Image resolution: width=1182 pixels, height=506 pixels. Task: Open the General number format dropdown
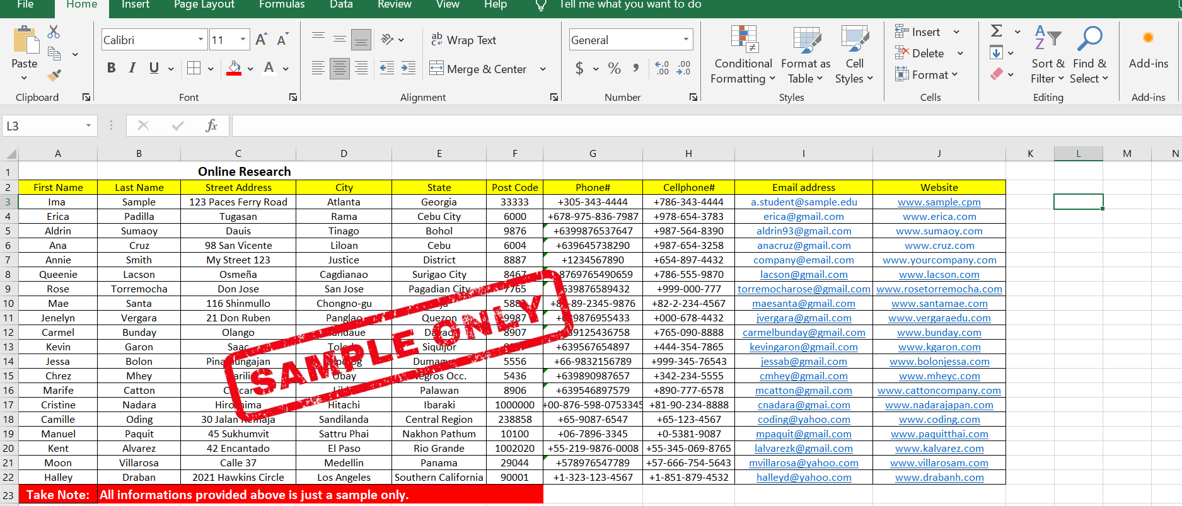686,40
